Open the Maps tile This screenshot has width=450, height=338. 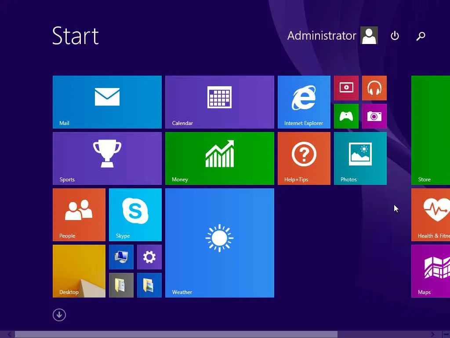coord(431,271)
